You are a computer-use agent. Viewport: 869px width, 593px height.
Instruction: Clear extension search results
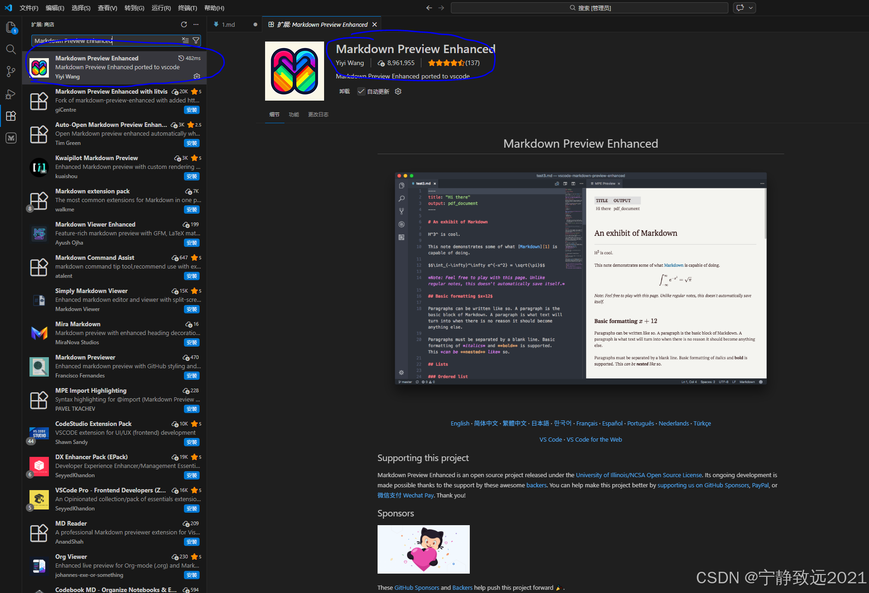tap(185, 41)
